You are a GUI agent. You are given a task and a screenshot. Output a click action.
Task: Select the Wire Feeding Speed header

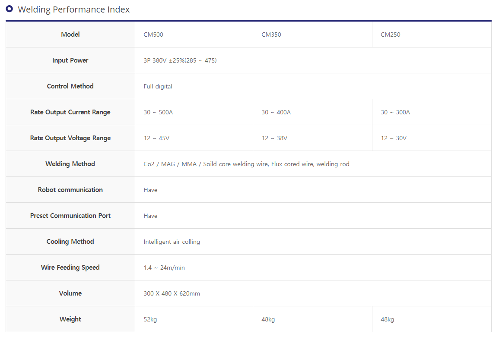(x=70, y=268)
